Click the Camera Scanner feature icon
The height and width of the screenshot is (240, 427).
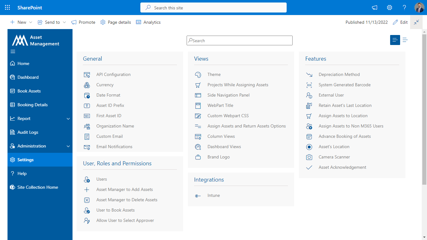pyautogui.click(x=309, y=157)
